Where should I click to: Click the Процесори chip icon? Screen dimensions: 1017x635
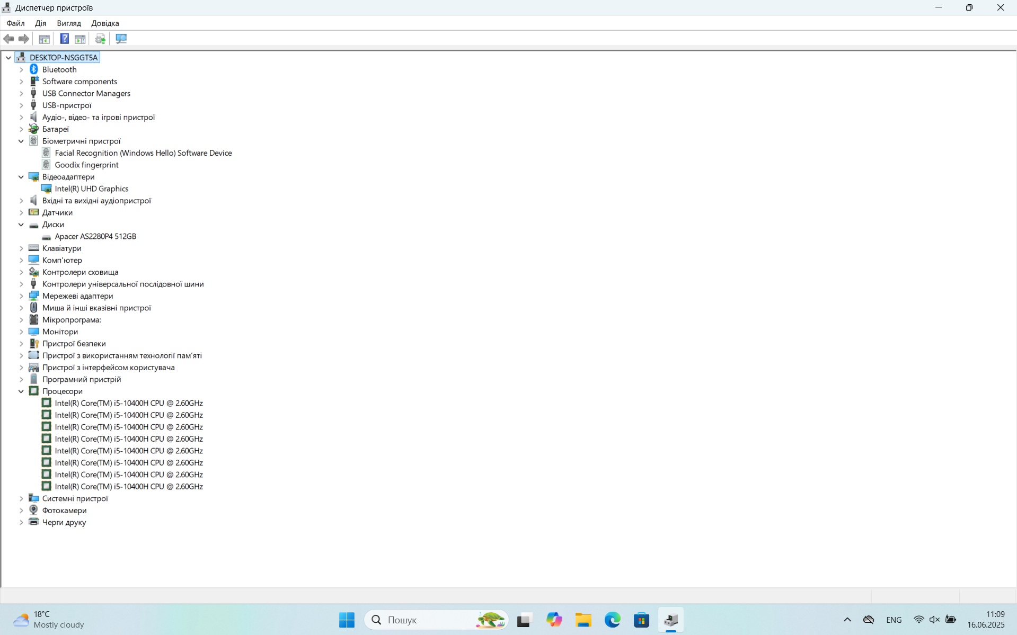point(34,391)
